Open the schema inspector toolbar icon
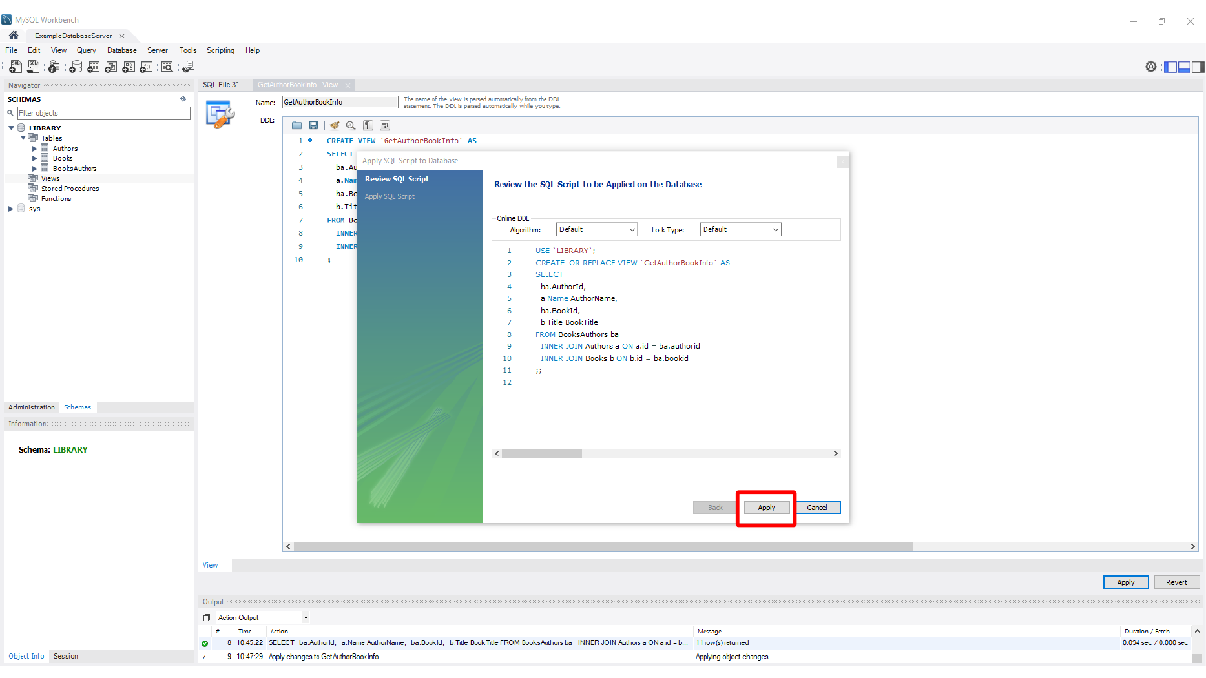Image resolution: width=1206 pixels, height=678 pixels. pos(54,67)
